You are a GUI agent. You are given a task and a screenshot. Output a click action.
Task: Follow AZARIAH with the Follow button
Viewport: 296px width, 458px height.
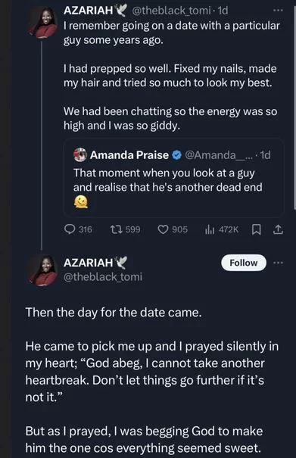click(x=244, y=263)
